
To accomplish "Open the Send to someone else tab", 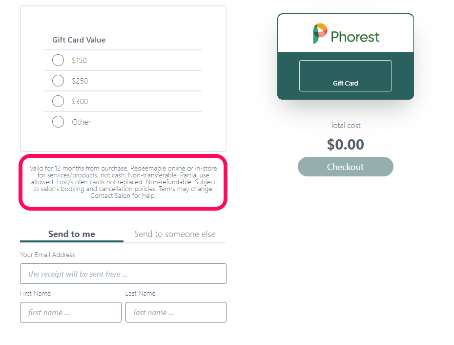I will [175, 234].
